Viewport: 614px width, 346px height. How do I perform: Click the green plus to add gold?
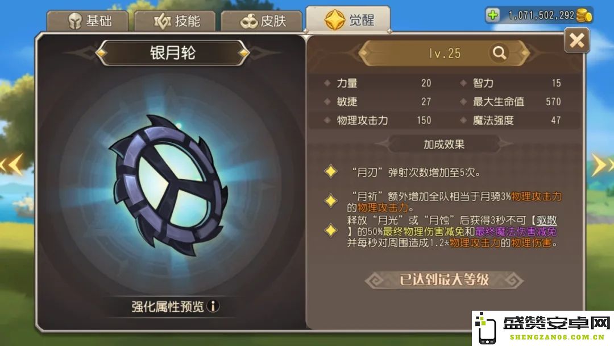(x=492, y=15)
